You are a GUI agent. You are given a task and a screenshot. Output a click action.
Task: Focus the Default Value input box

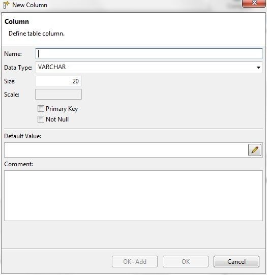[x=126, y=150]
